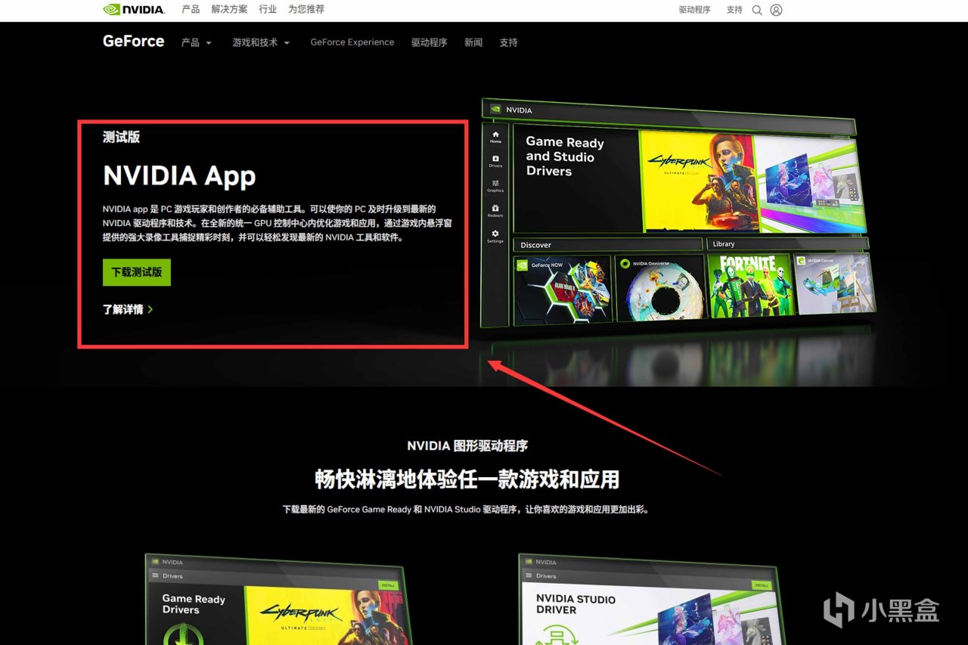The height and width of the screenshot is (645, 968).
Task: Click the NVIDIA Canvas thumbnail
Action: [834, 283]
